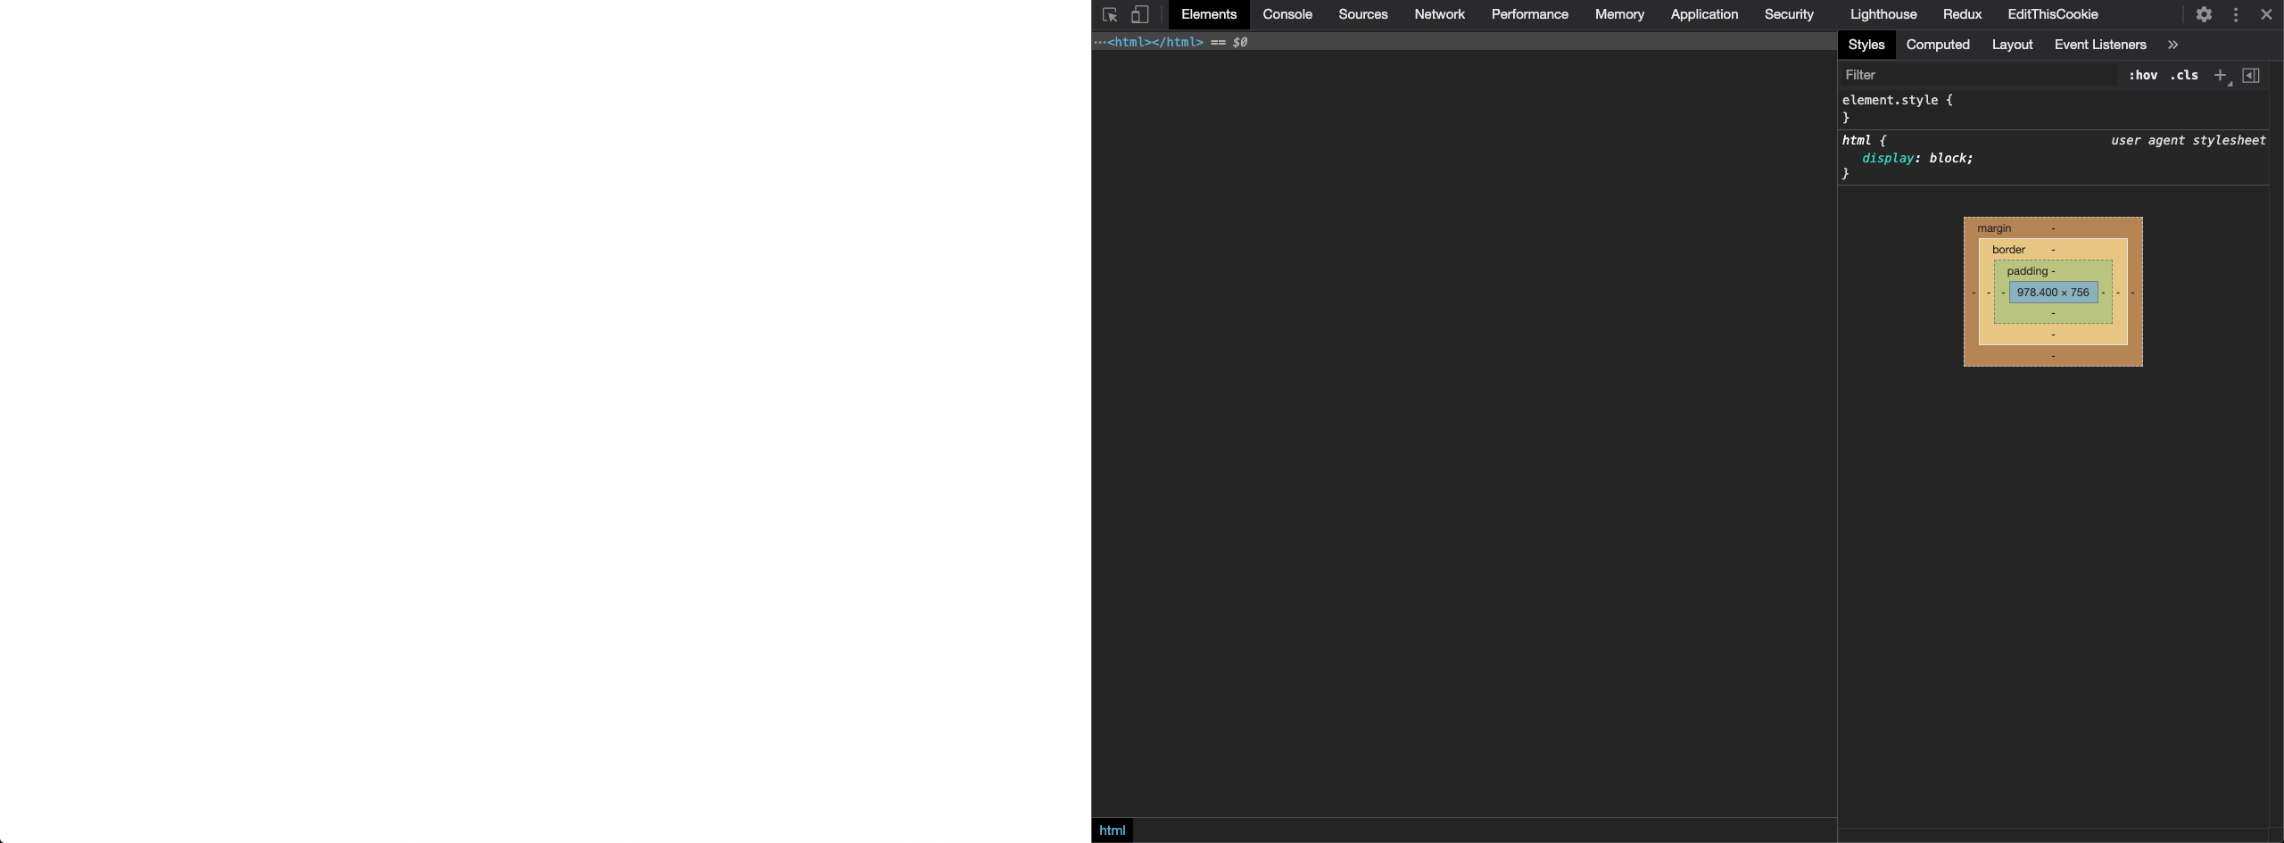The width and height of the screenshot is (2284, 843).
Task: Activate the inspect element picker icon
Action: [1110, 15]
